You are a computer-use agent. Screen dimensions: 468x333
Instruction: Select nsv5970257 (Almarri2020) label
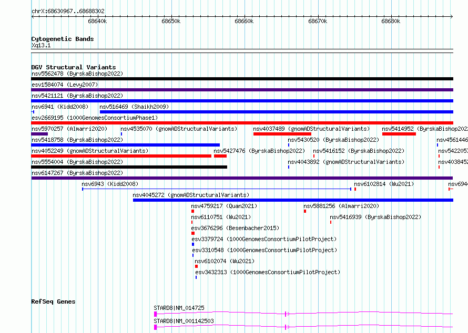[69, 129]
